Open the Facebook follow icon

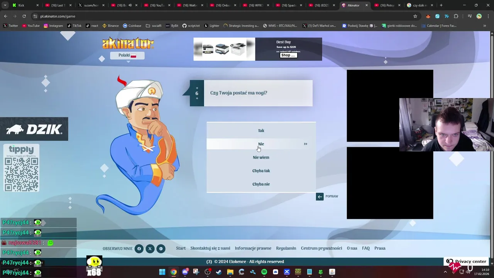[139, 249]
